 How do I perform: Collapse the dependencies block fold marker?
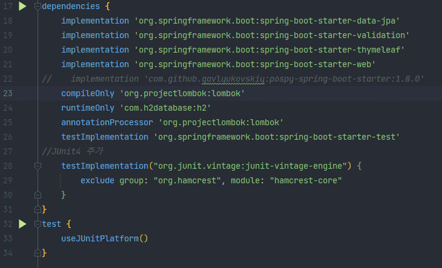(x=38, y=6)
